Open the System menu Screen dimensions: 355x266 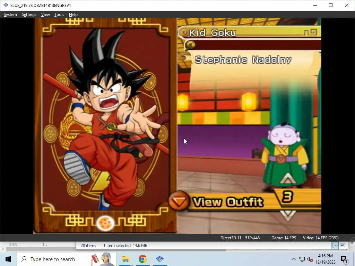click(10, 15)
